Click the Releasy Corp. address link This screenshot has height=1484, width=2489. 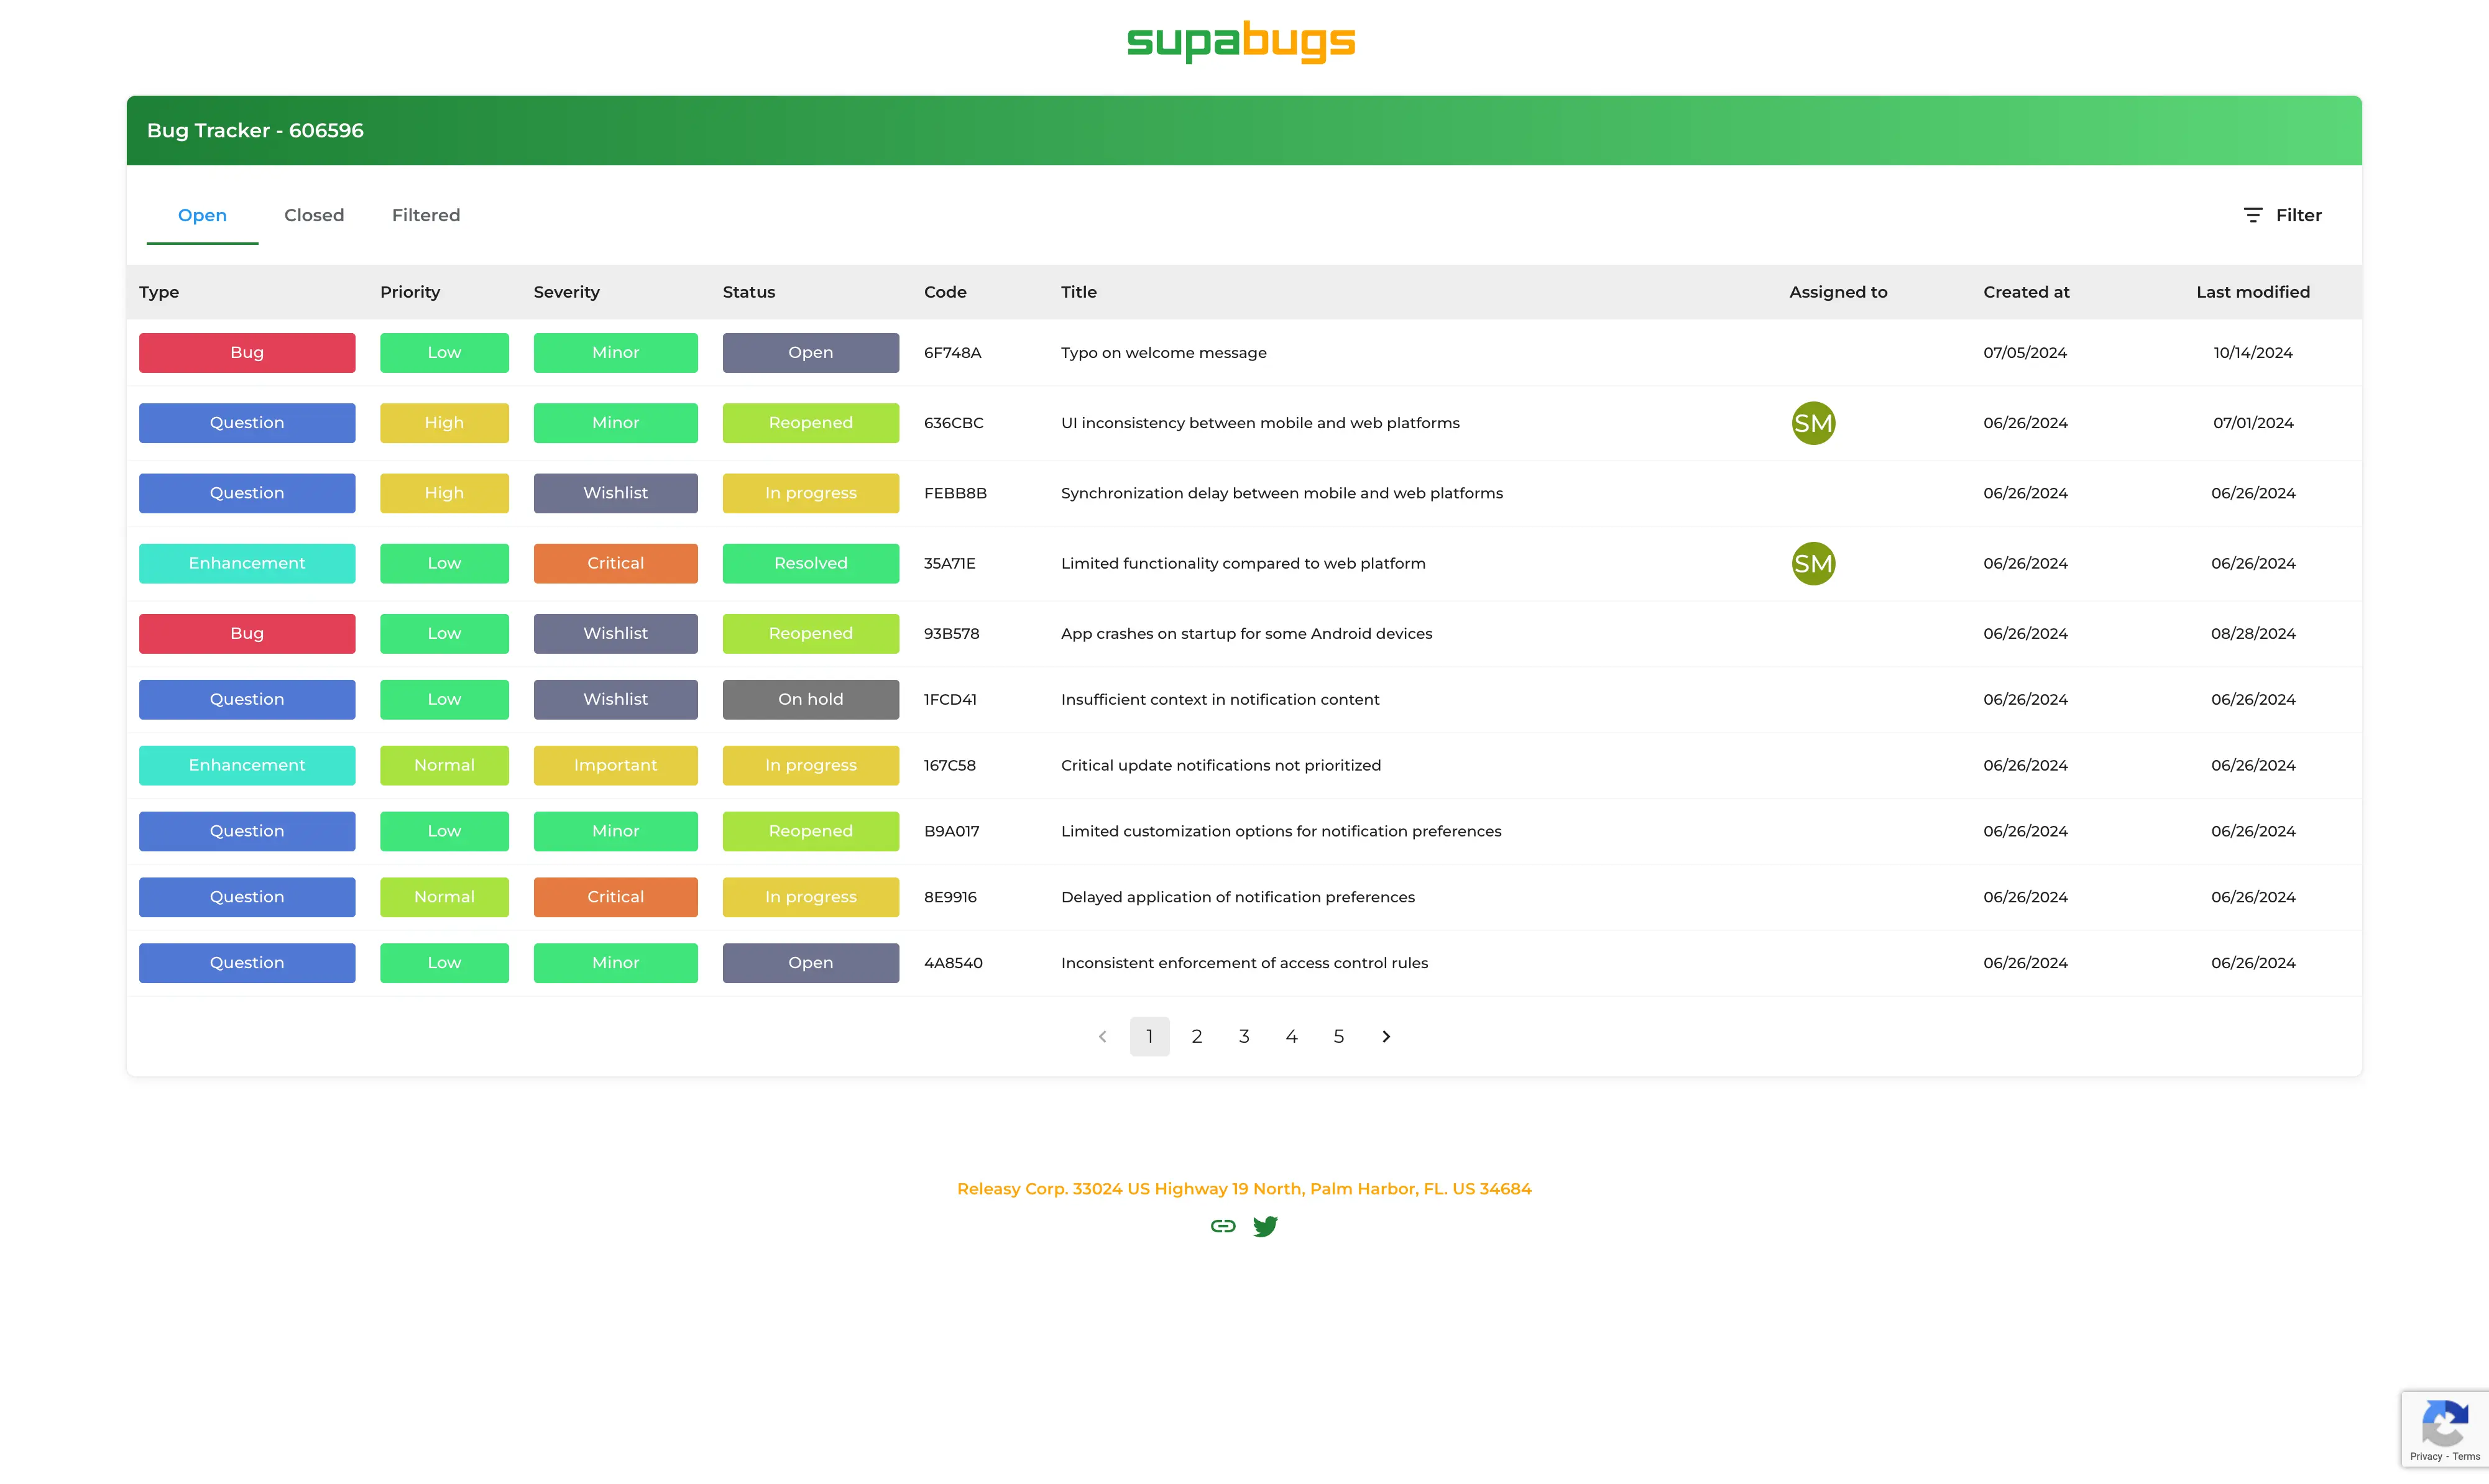(x=1244, y=1189)
